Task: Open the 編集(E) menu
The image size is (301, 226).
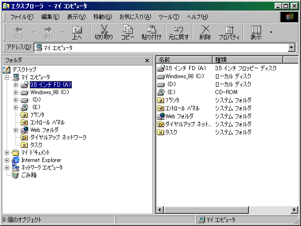Action: pyautogui.click(x=50, y=17)
